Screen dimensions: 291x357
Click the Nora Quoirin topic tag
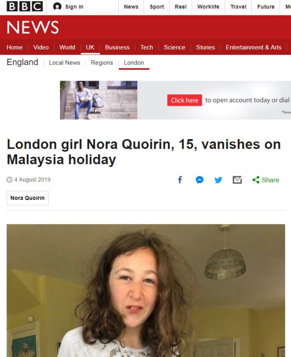[x=28, y=198]
